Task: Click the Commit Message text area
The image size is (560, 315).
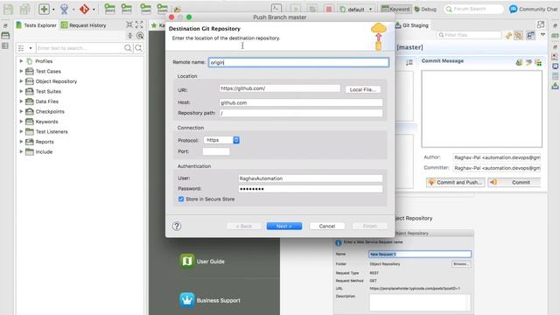Action: (482, 108)
